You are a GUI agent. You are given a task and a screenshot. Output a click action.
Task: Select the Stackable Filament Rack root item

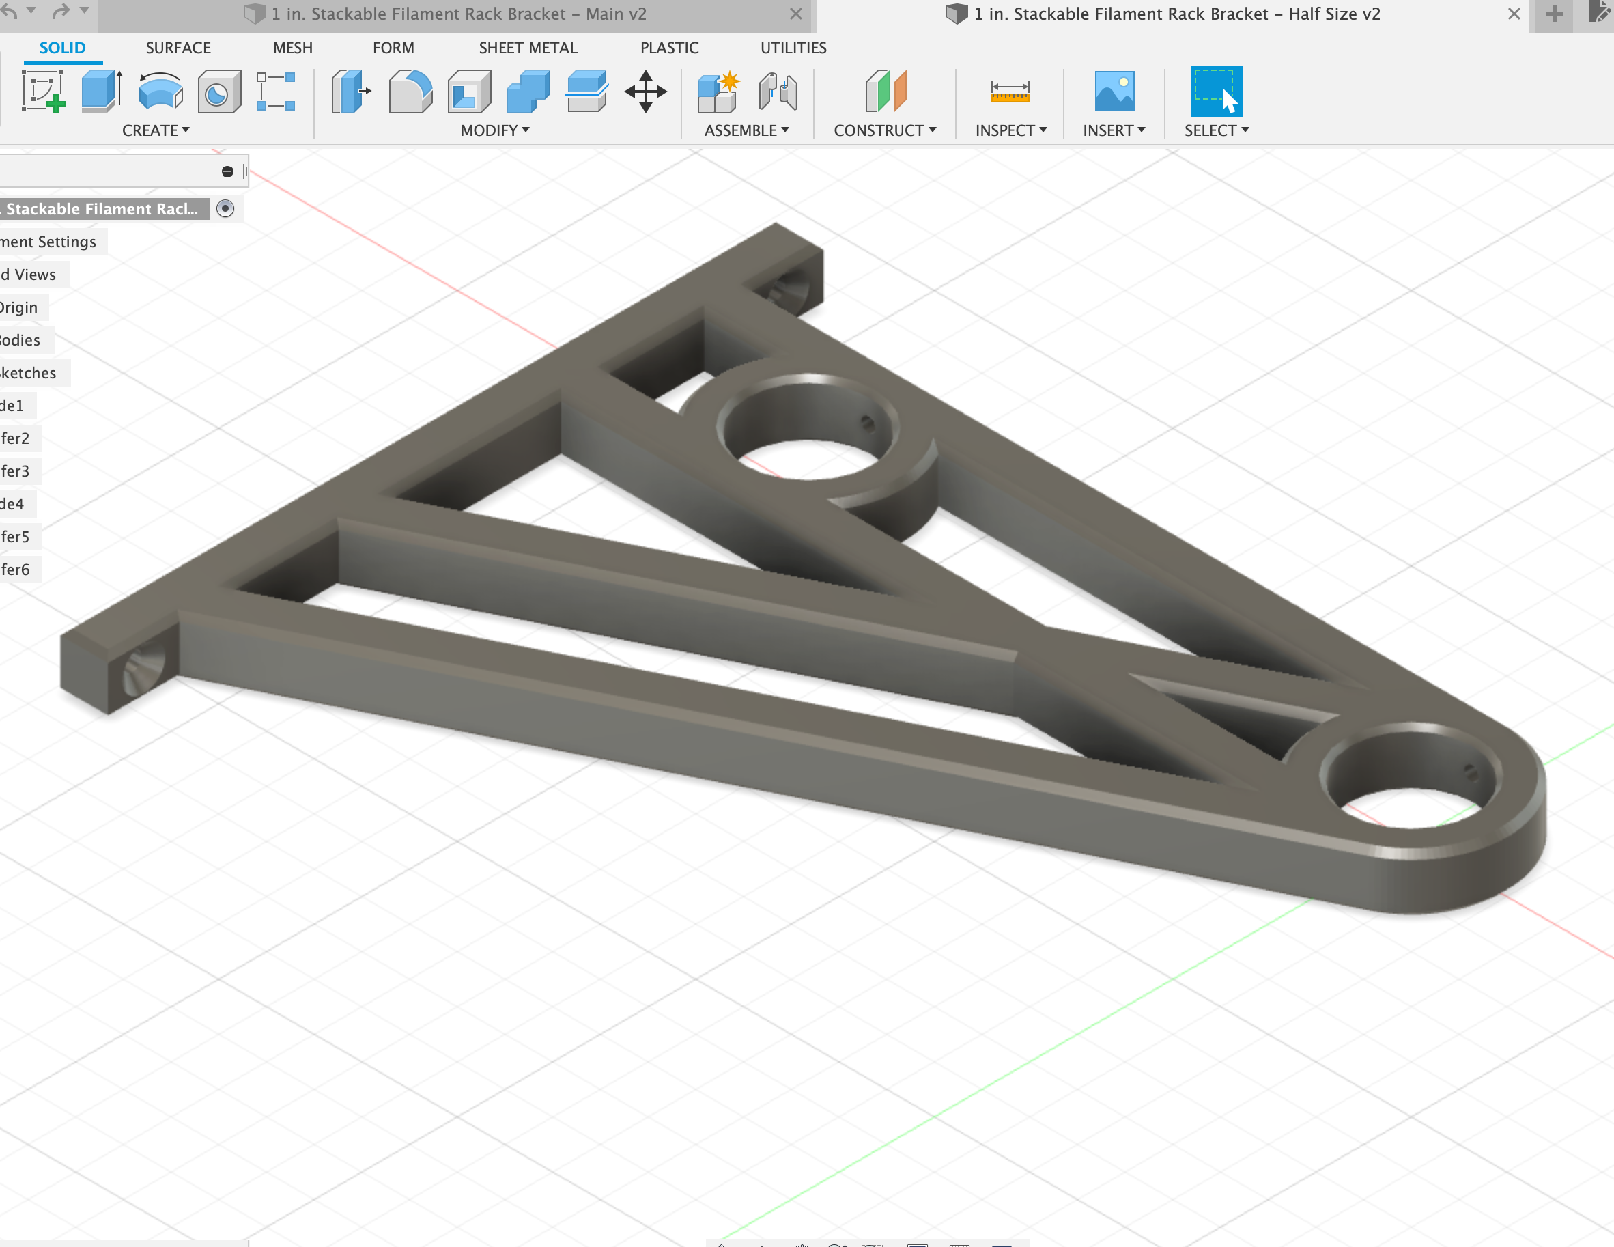pyautogui.click(x=104, y=209)
